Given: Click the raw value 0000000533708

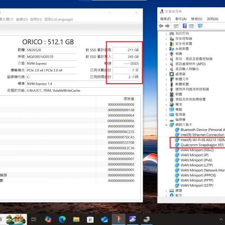Looking at the screenshot, I should point(121,143).
